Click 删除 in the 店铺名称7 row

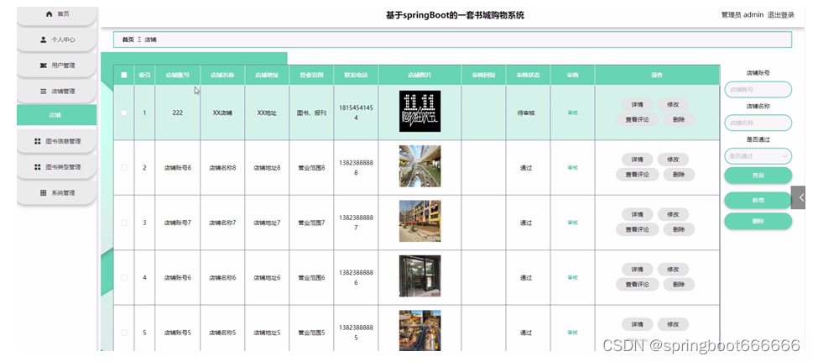(679, 229)
